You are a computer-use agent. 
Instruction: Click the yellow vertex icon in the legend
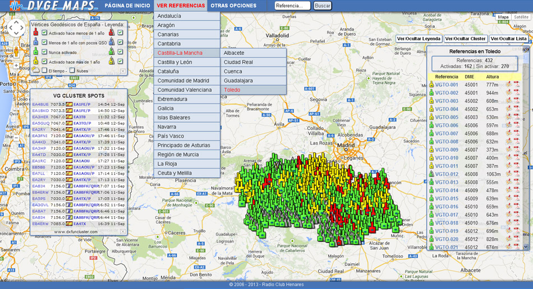click(36, 61)
